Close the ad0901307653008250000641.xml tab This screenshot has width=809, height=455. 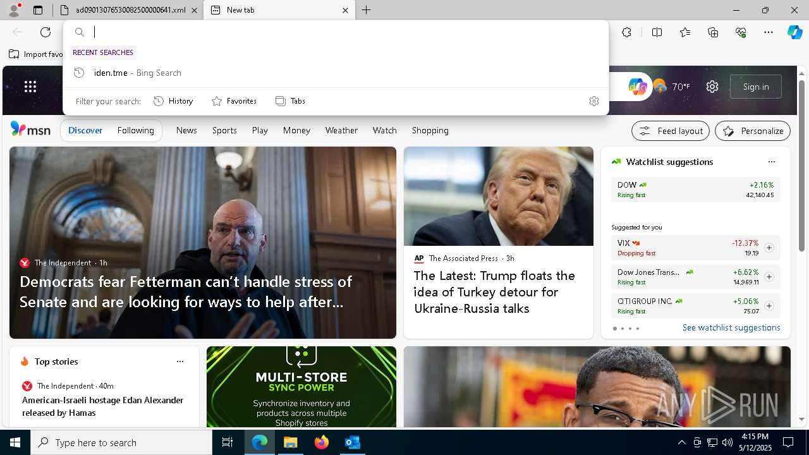pos(194,10)
